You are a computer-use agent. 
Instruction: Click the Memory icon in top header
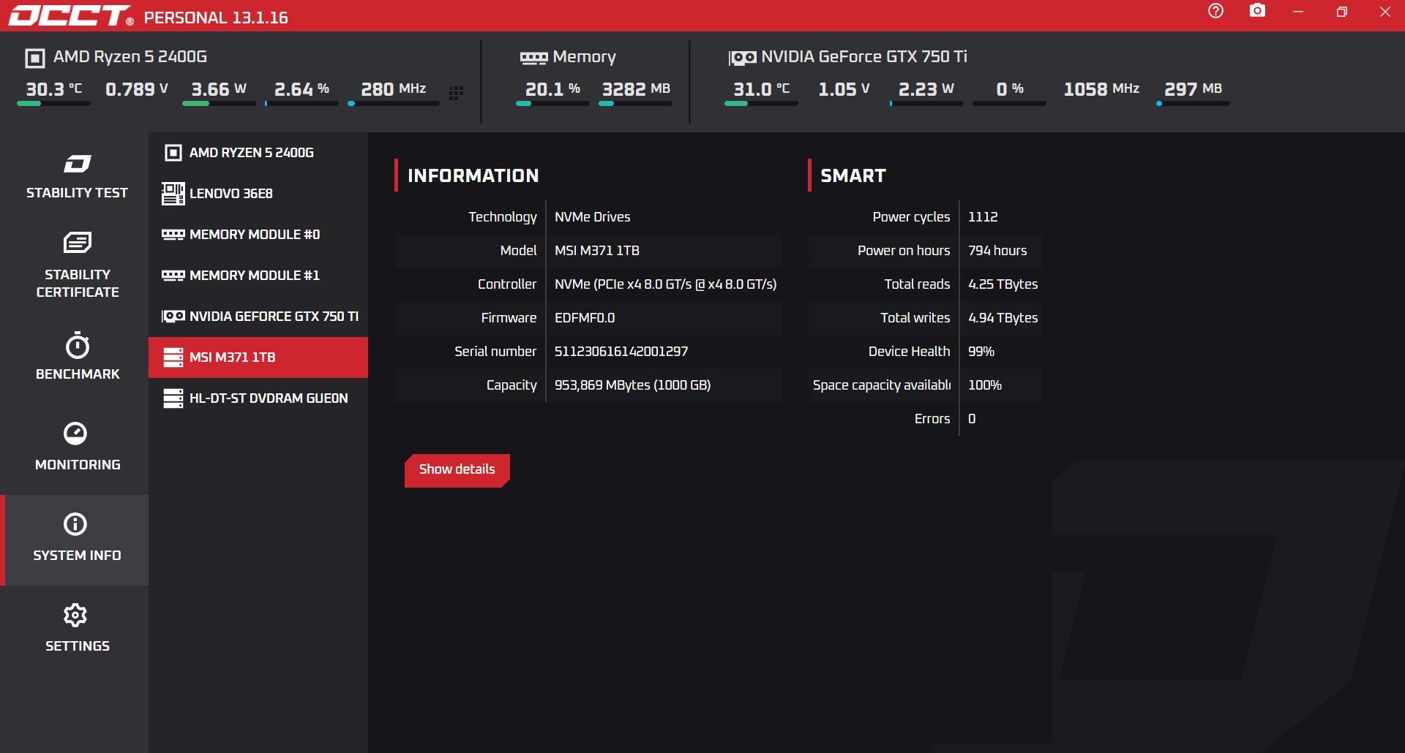click(x=533, y=58)
